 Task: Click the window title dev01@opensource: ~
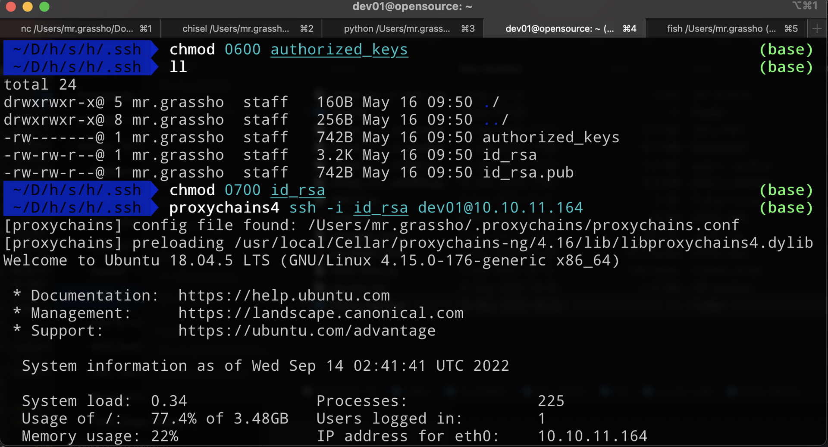click(x=412, y=6)
